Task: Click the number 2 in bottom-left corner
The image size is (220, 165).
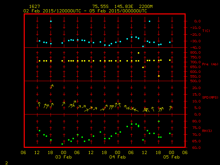Action: click(6, 162)
